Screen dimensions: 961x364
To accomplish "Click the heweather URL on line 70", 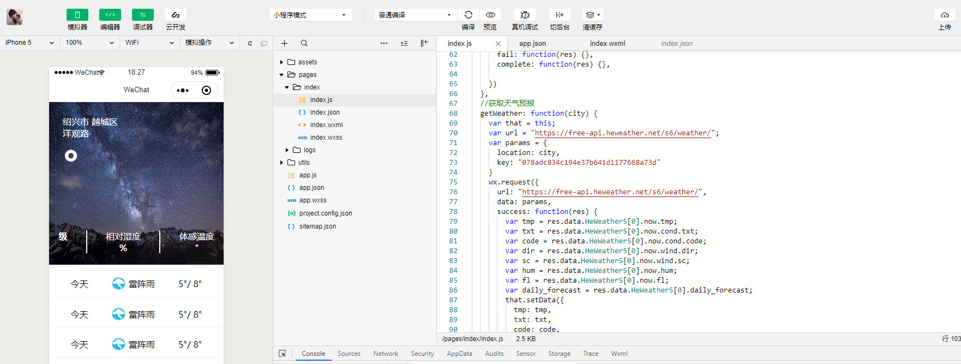I will pos(623,133).
